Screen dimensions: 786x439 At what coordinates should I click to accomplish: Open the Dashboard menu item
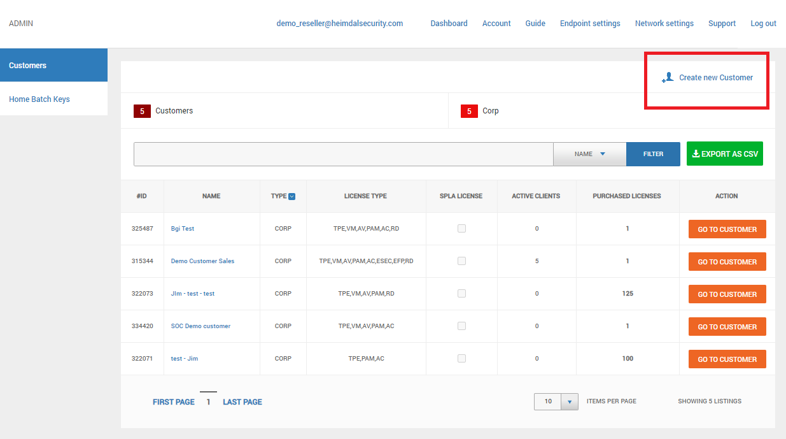(x=449, y=24)
